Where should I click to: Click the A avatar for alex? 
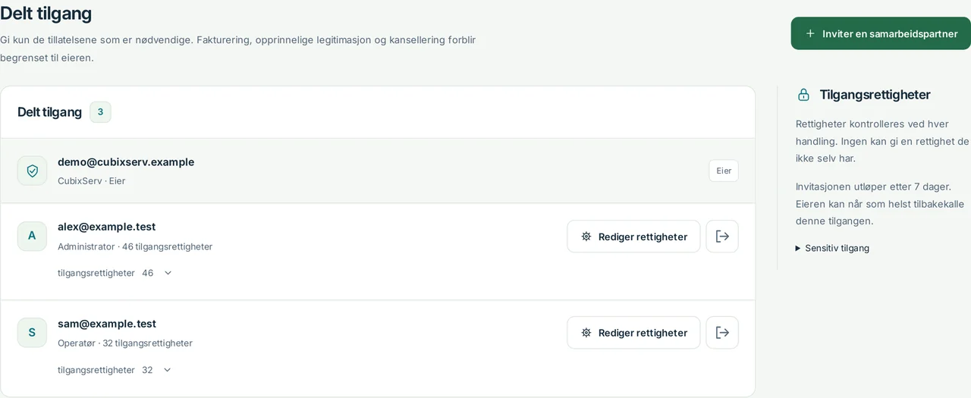pyautogui.click(x=32, y=236)
